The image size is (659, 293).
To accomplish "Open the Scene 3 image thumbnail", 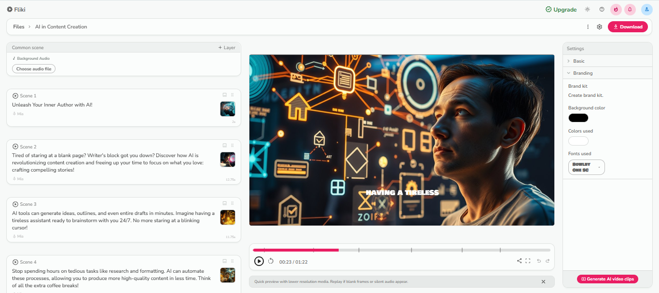I will (x=228, y=217).
